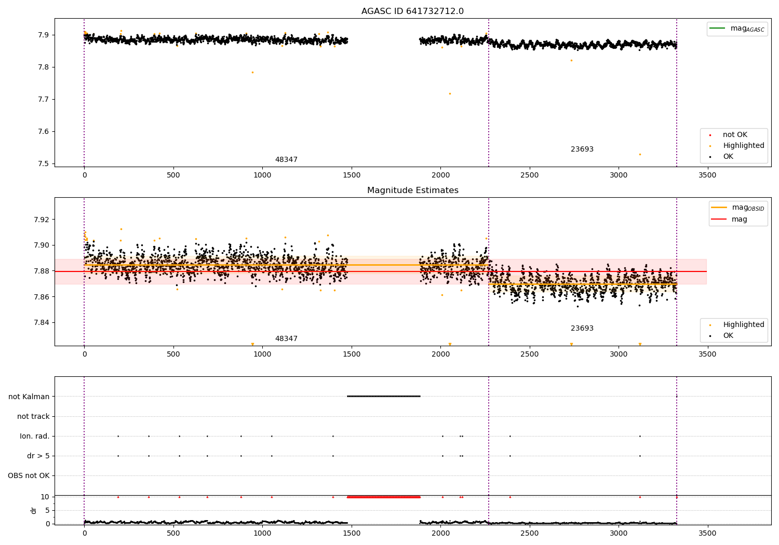The width and height of the screenshot is (779, 545).
Task: Click the 3000 x-tick under the bottom plot
Action: 619,533
